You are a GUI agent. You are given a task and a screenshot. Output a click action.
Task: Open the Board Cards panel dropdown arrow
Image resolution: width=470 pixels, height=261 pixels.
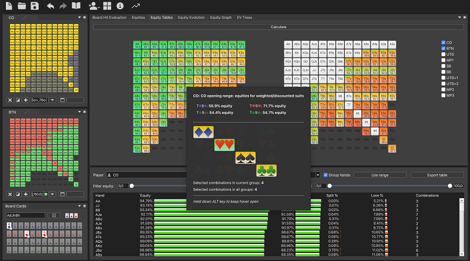[79, 206]
